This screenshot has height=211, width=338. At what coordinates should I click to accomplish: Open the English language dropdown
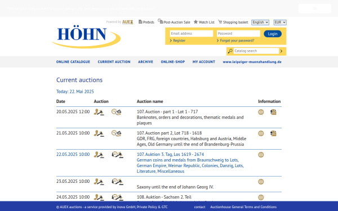260,22
